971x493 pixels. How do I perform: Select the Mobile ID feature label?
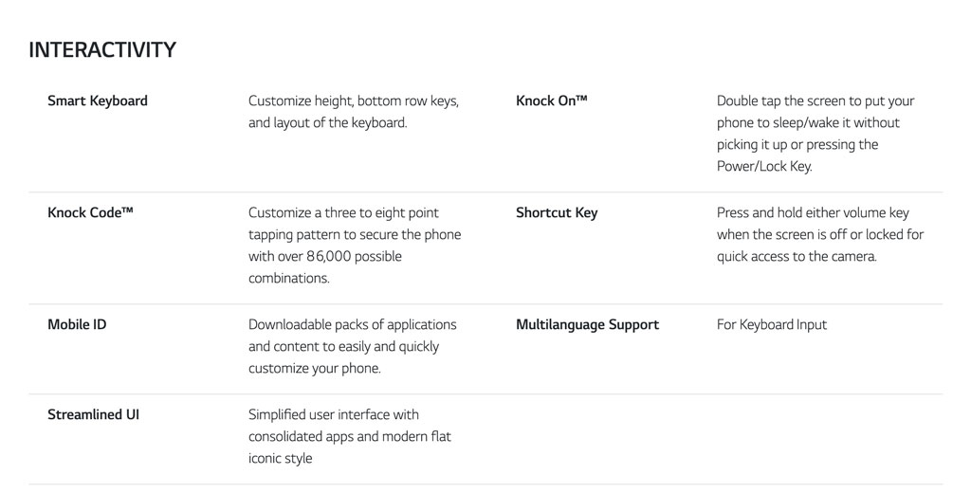coord(77,324)
